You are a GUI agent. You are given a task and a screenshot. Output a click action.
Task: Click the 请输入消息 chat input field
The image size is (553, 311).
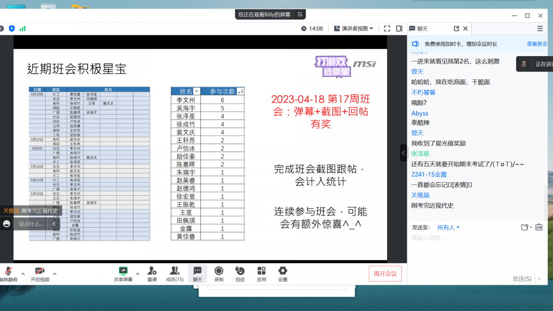(x=475, y=238)
